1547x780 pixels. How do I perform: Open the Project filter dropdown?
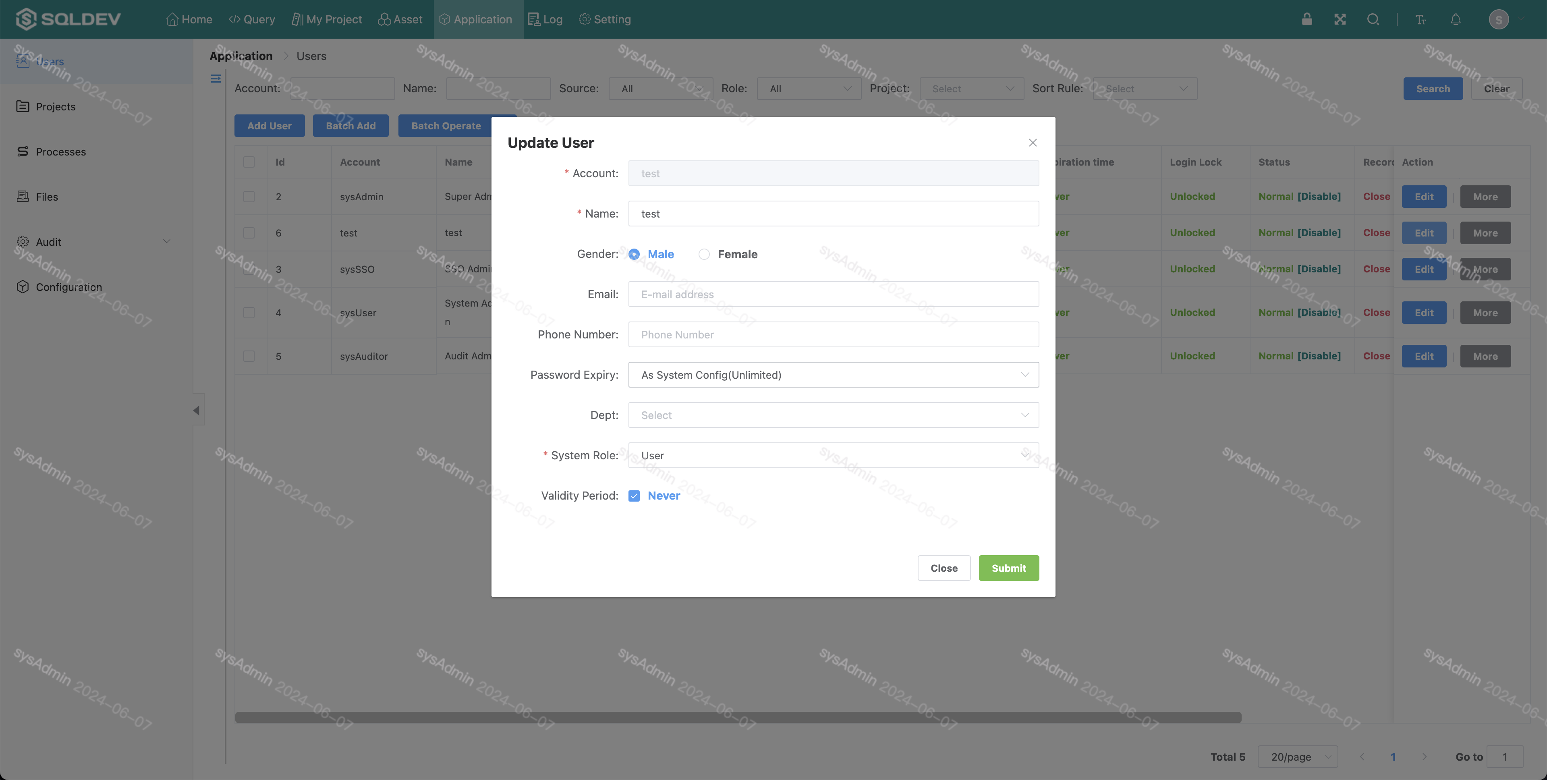point(972,88)
